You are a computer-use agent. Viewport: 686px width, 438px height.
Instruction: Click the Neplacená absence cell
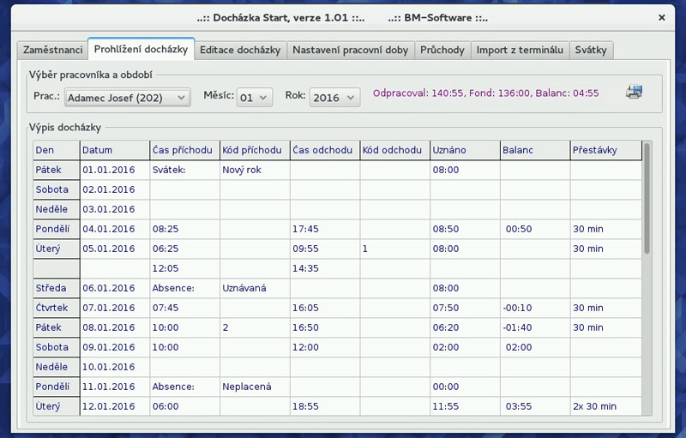pos(255,387)
